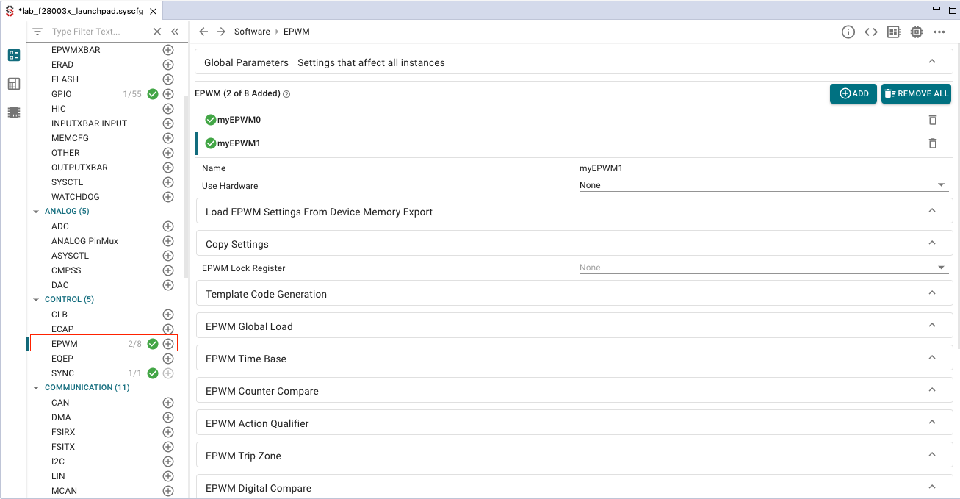Clear the filter text field
The height and width of the screenshot is (499, 960).
156,32
